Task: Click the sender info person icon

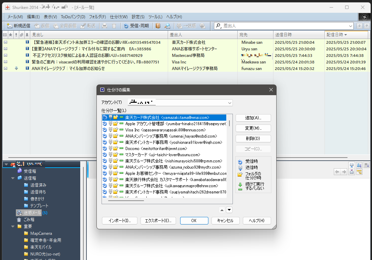Action: coord(359,165)
